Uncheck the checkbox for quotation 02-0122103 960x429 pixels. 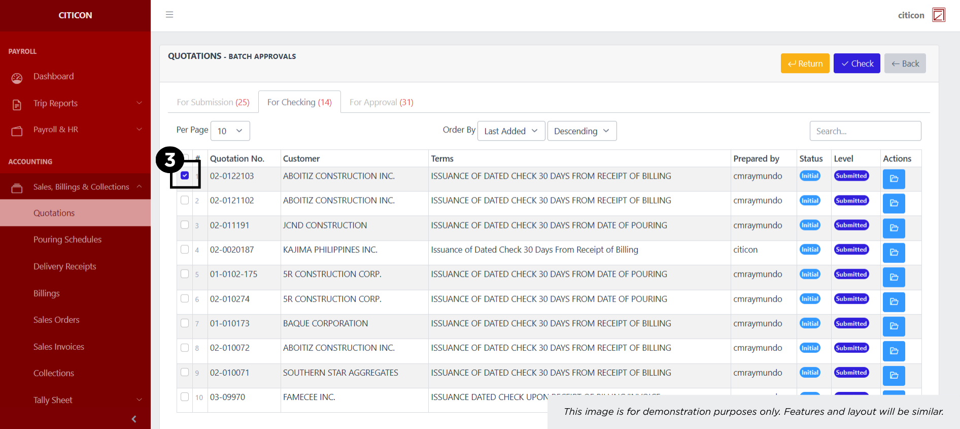point(185,176)
